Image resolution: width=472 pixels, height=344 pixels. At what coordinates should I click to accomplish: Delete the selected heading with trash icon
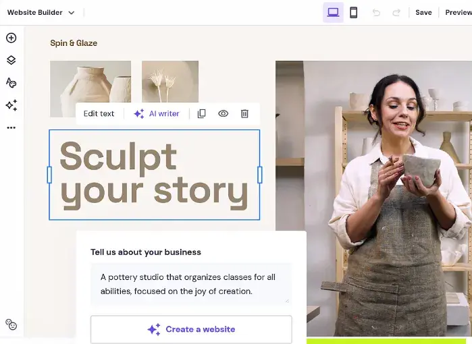(244, 113)
